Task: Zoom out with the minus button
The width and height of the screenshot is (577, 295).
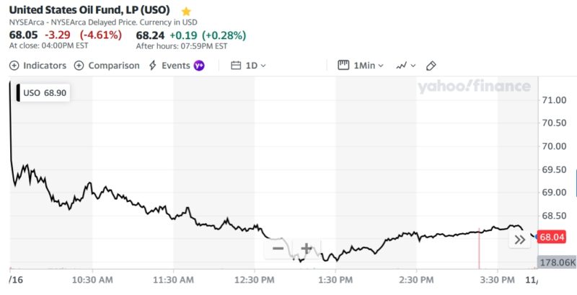Action: tap(278, 250)
